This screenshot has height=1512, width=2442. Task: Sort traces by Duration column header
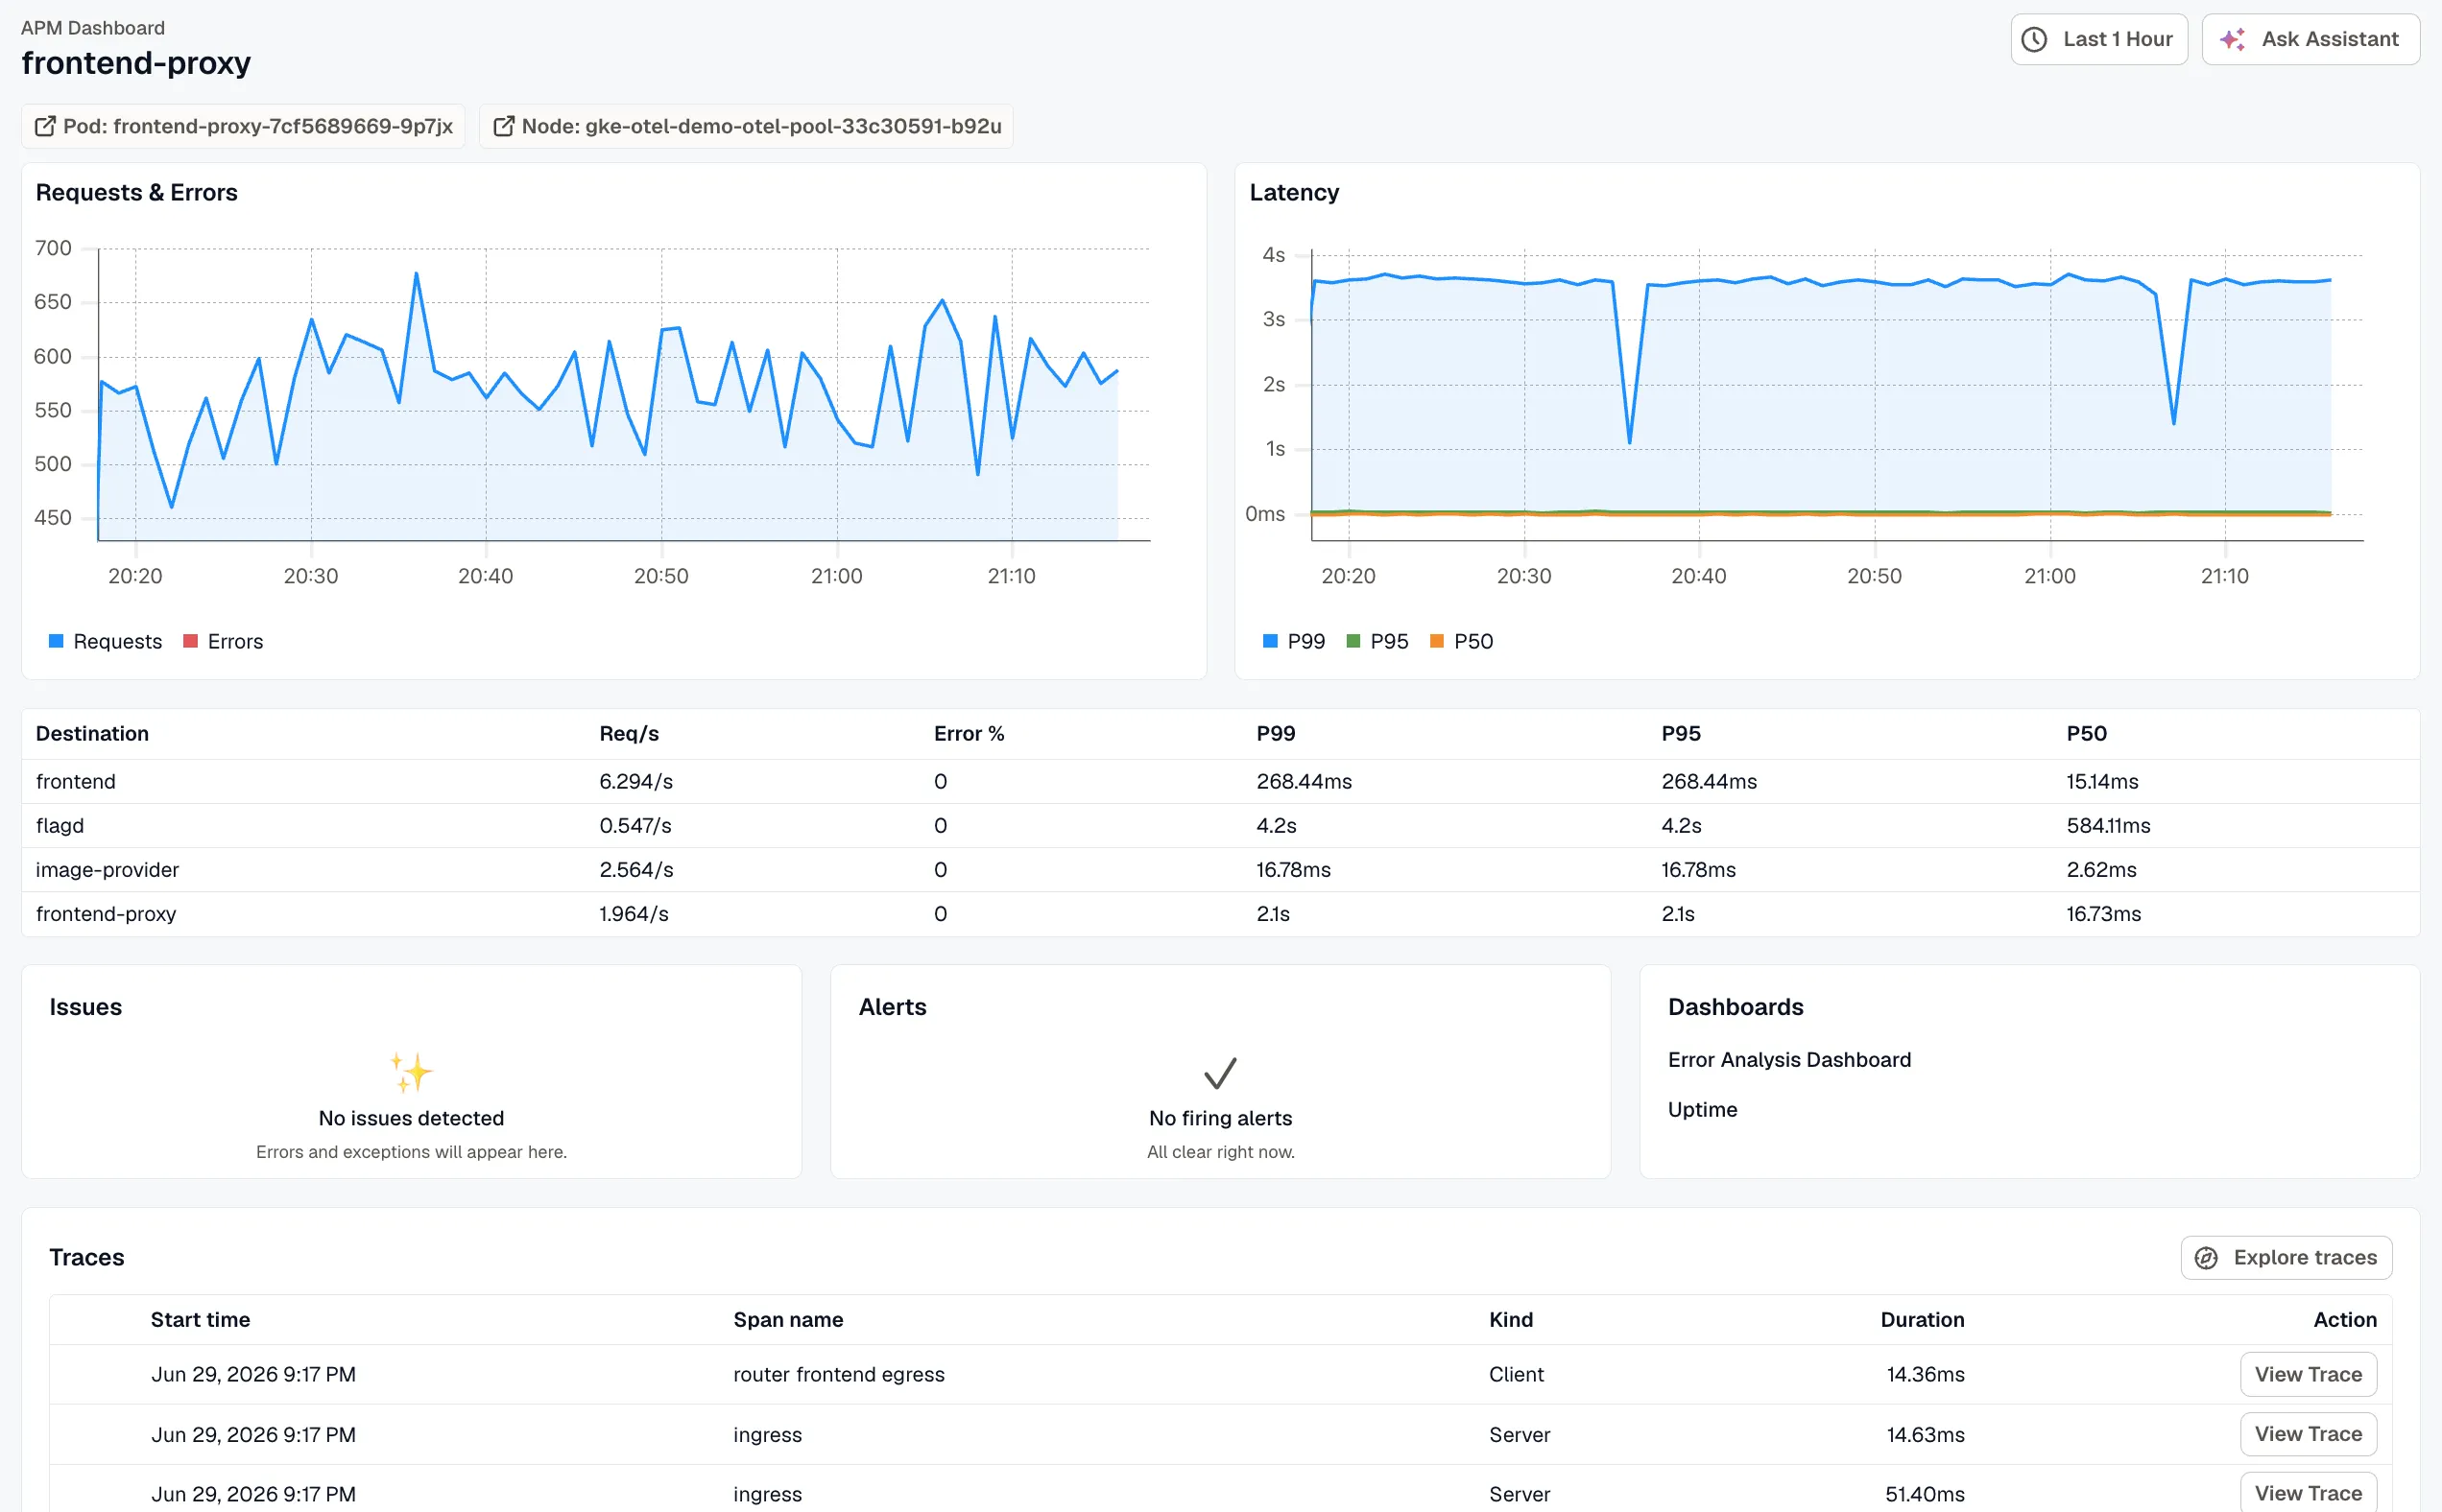(x=1922, y=1320)
